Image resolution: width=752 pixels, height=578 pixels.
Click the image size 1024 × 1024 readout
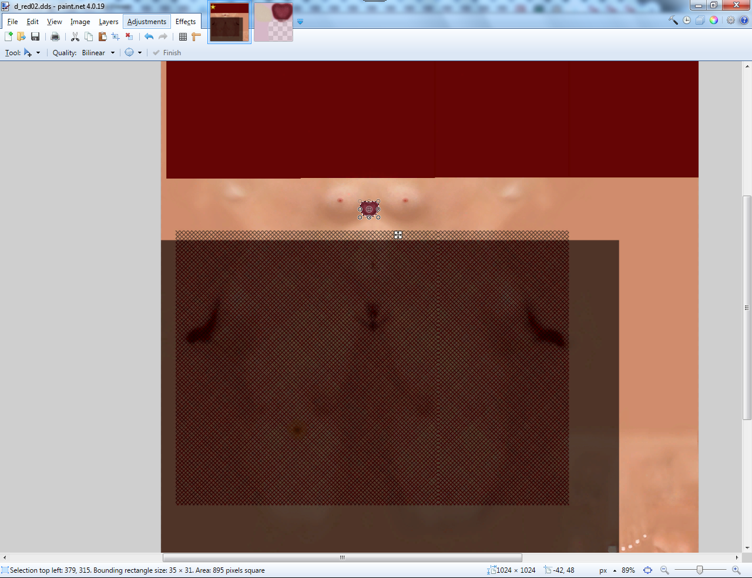point(511,570)
